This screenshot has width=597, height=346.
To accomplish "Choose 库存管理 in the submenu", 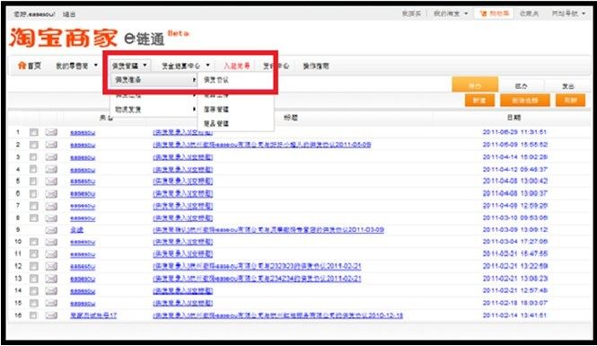I will (x=215, y=110).
